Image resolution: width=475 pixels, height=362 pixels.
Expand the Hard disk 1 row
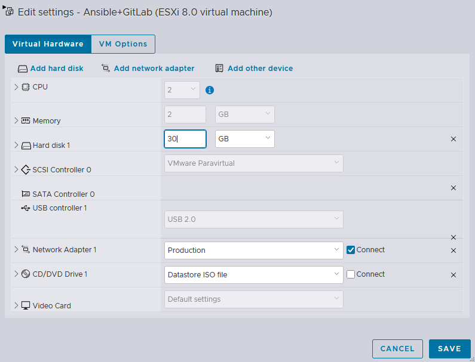[16, 145]
